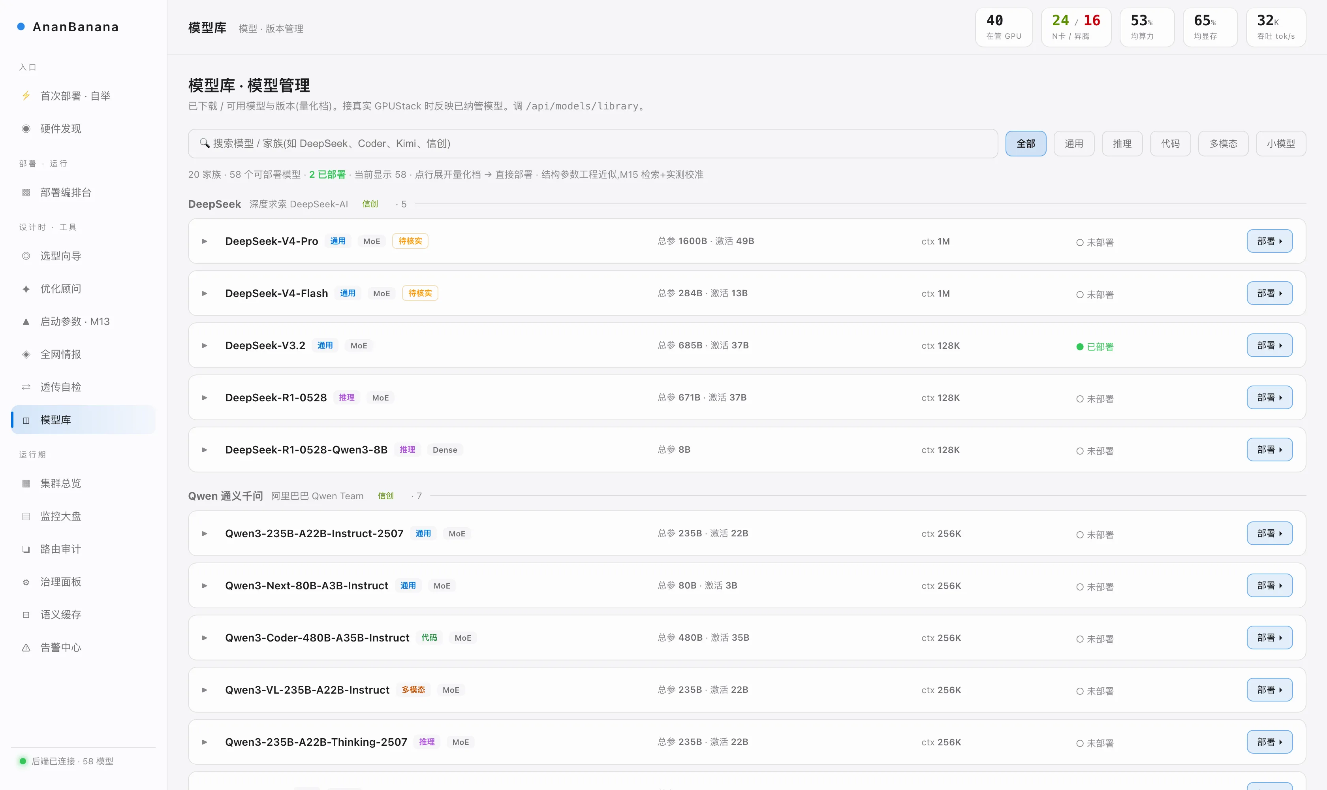This screenshot has width=1327, height=790.
Task: Open 首次部署·自举 in the sidebar
Action: [83, 96]
